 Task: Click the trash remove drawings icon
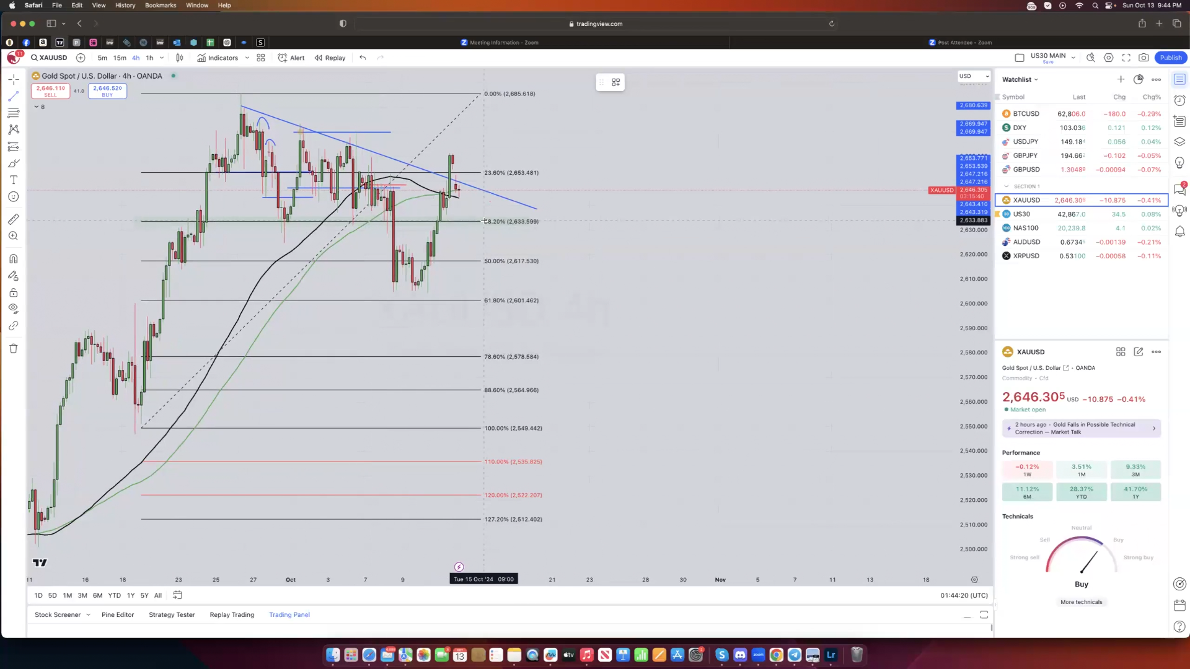[13, 349]
